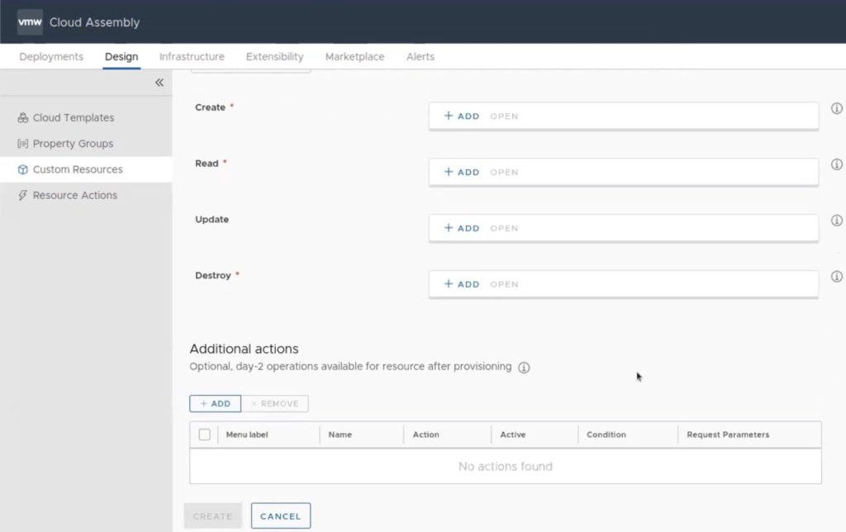Click ADD button under Additional actions
The image size is (846, 532).
pos(215,404)
